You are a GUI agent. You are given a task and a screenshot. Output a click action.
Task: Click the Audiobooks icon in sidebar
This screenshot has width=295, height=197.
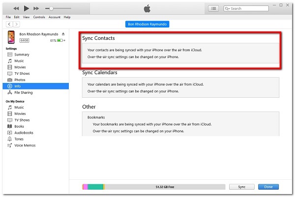click(x=10, y=133)
